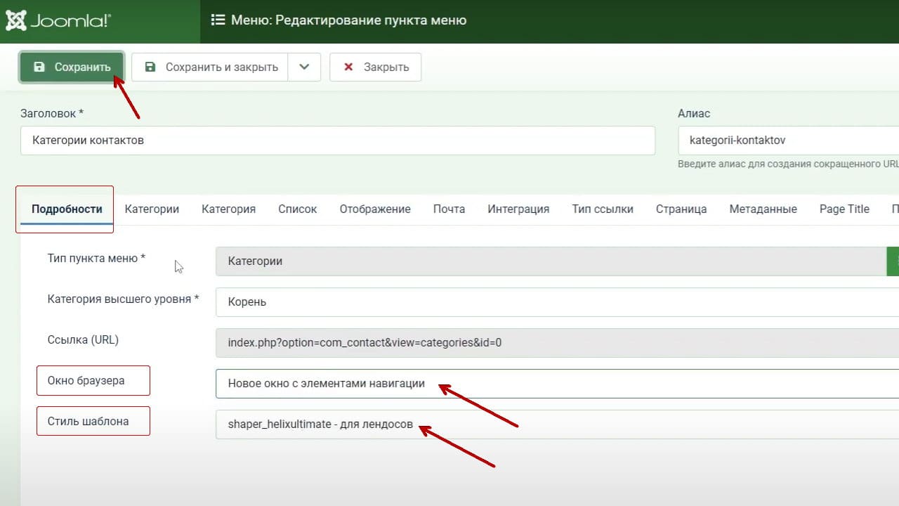This screenshot has height=506, width=899.
Task: Open the Окно браузера dropdown
Action: click(557, 384)
